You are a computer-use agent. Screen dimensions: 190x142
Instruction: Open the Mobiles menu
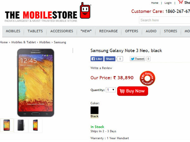click(13, 31)
